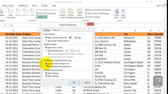
Task: Click the cell containing Chino Hills
Action: pos(135,80)
